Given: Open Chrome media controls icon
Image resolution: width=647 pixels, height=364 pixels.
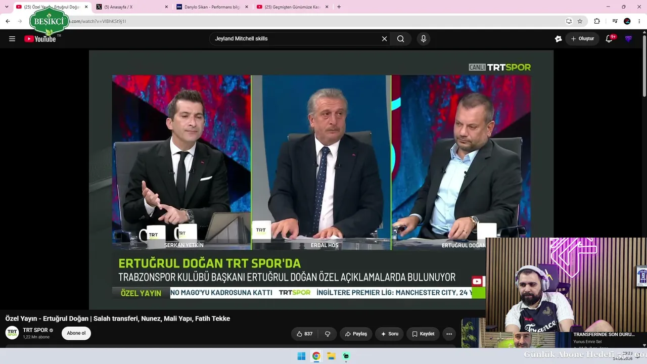Looking at the screenshot, I should [615, 21].
